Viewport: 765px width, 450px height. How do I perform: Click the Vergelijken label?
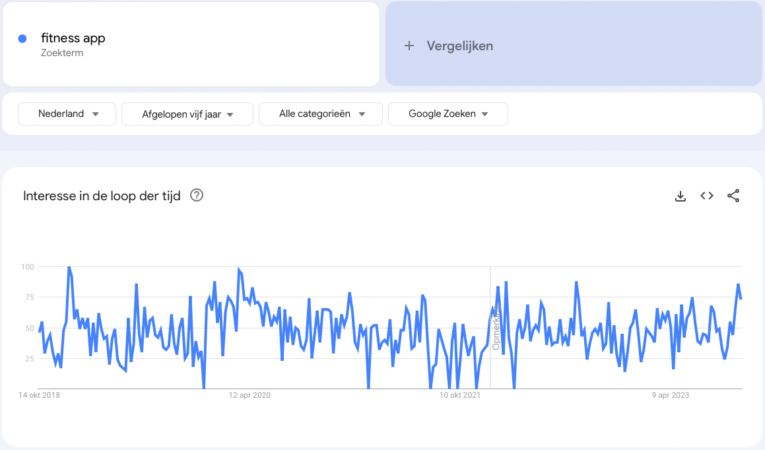pos(460,46)
